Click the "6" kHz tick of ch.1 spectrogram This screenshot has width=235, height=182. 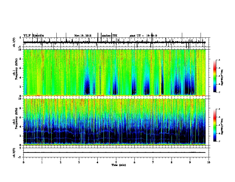[21, 68]
